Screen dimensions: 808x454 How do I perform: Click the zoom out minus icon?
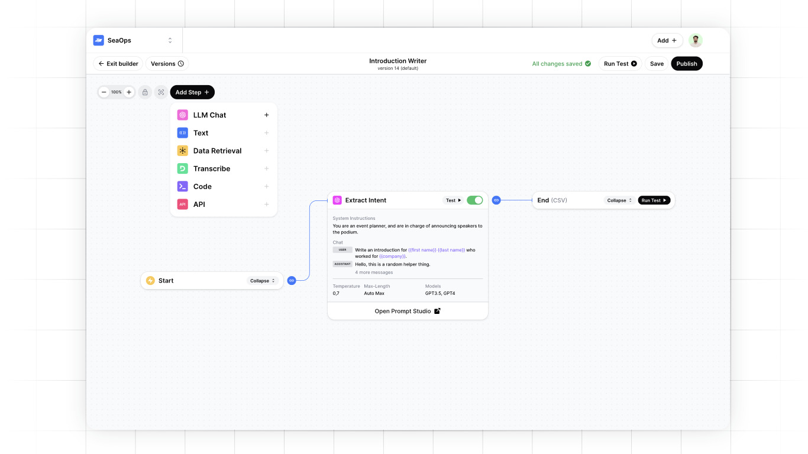click(x=104, y=92)
